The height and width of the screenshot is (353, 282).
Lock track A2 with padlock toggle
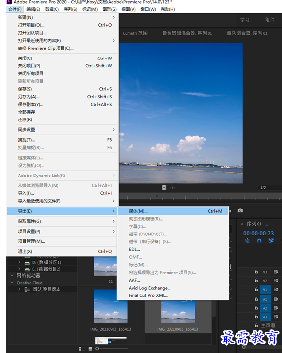(x=256, y=308)
